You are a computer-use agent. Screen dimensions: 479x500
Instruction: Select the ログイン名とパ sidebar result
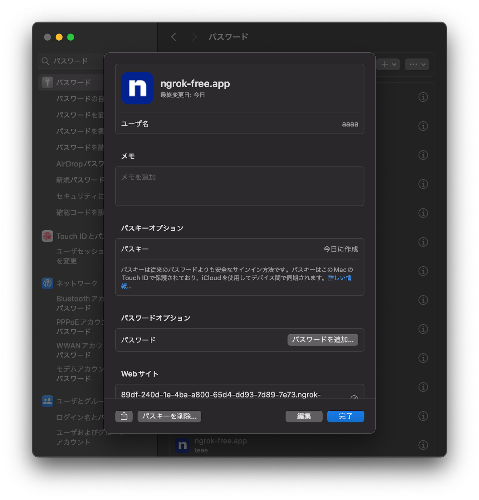pos(80,417)
